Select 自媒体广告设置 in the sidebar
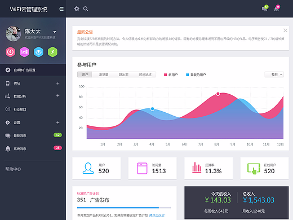Image resolution: width=293 pixels, height=220 pixels. tap(33, 70)
